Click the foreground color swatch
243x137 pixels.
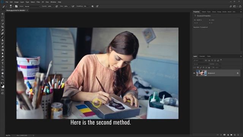pos(2,85)
